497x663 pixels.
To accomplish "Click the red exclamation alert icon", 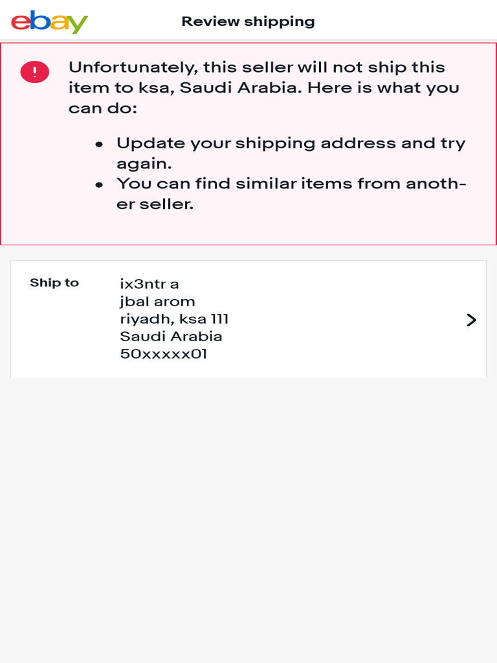I will tap(34, 71).
